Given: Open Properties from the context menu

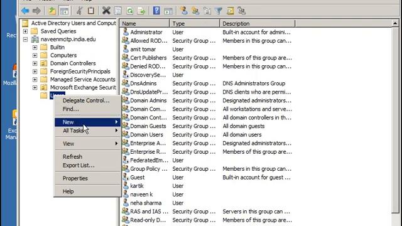Looking at the screenshot, I should pos(87,178).
